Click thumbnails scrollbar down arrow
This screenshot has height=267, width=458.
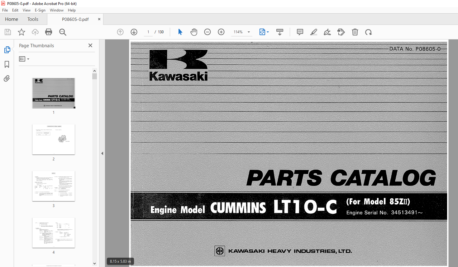tap(95, 263)
